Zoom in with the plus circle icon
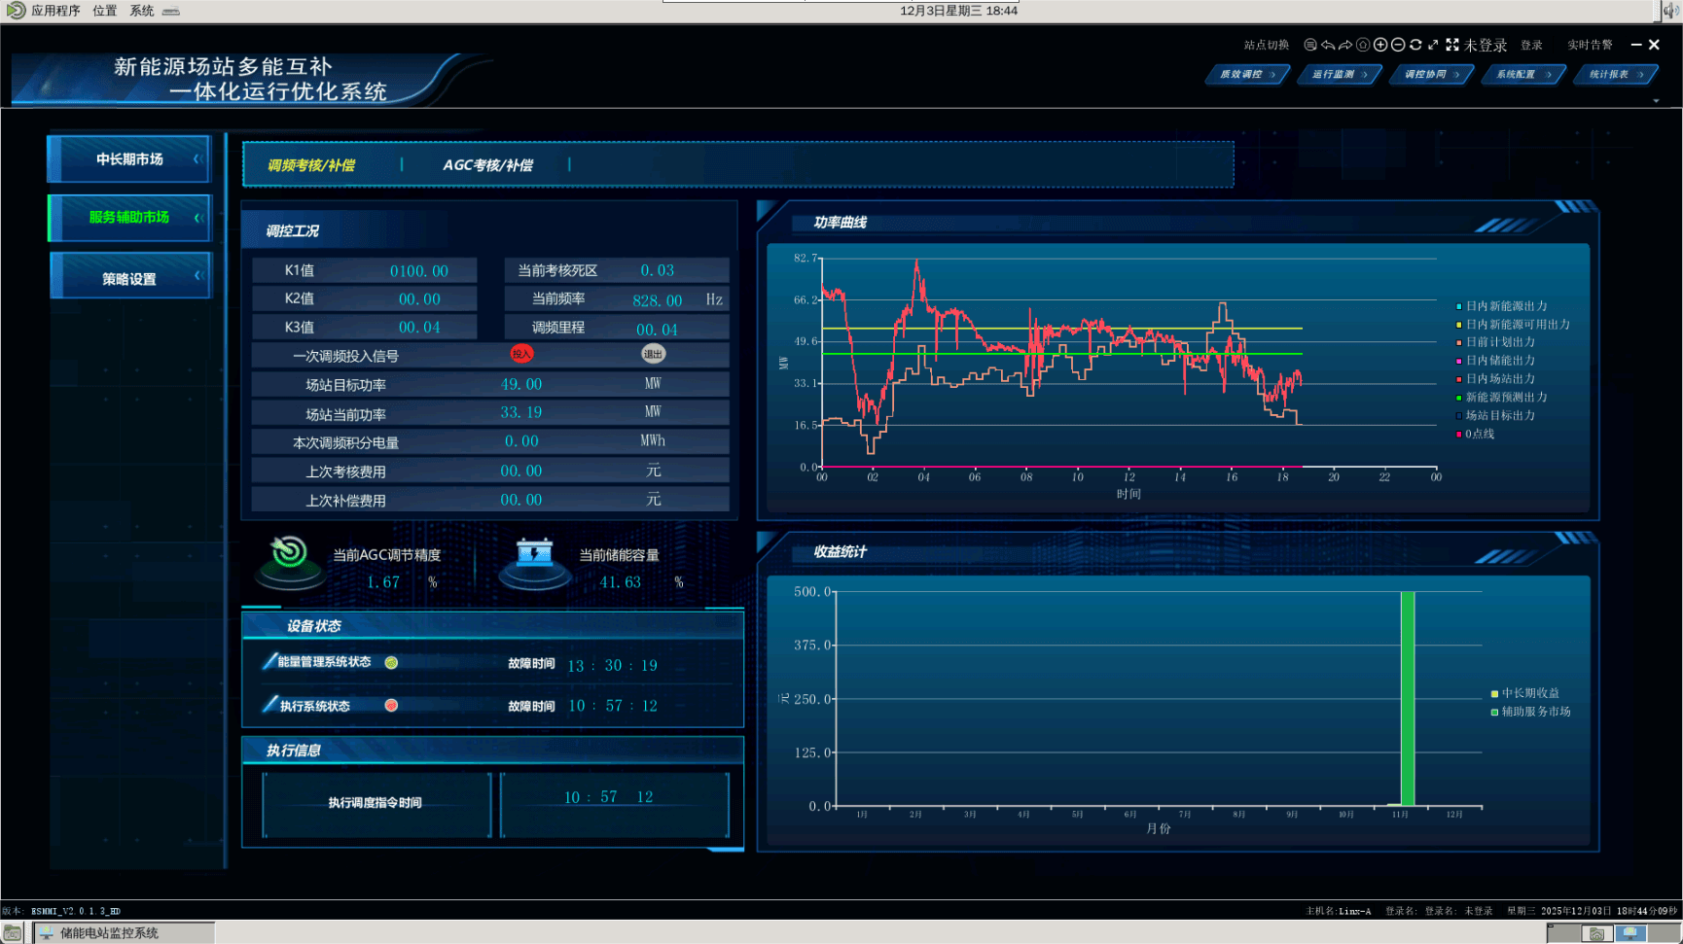Viewport: 1683px width, 944px height. (1380, 45)
